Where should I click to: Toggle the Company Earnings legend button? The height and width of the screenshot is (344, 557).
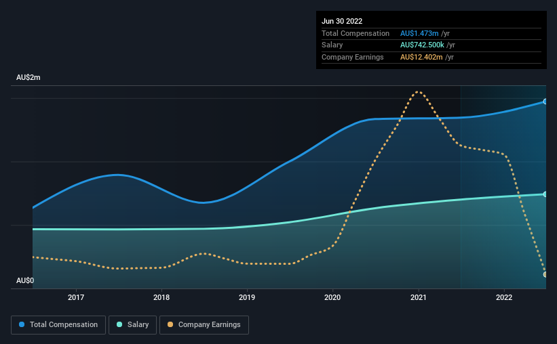tap(204, 325)
